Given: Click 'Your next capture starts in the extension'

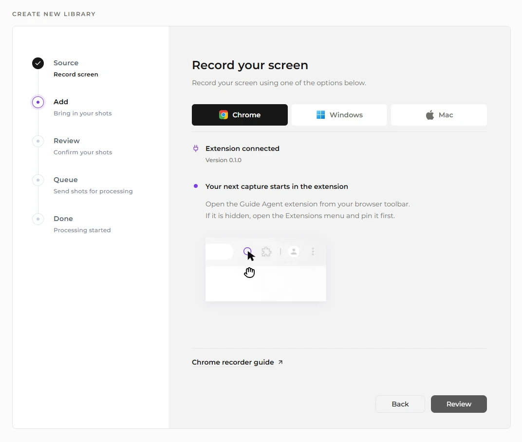Looking at the screenshot, I should tap(277, 186).
